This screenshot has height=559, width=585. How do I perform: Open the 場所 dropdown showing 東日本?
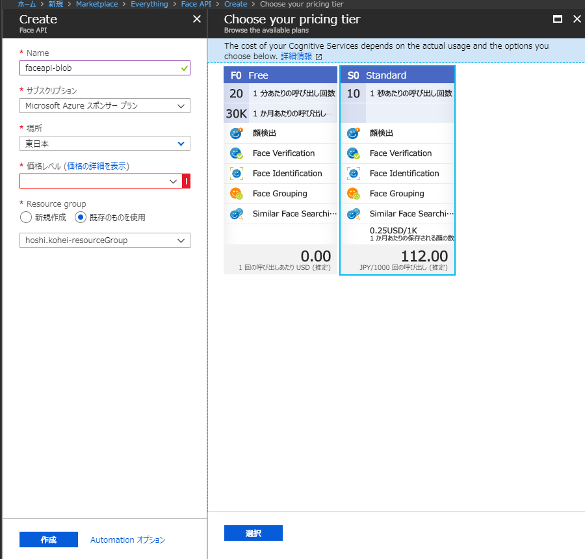(x=105, y=144)
